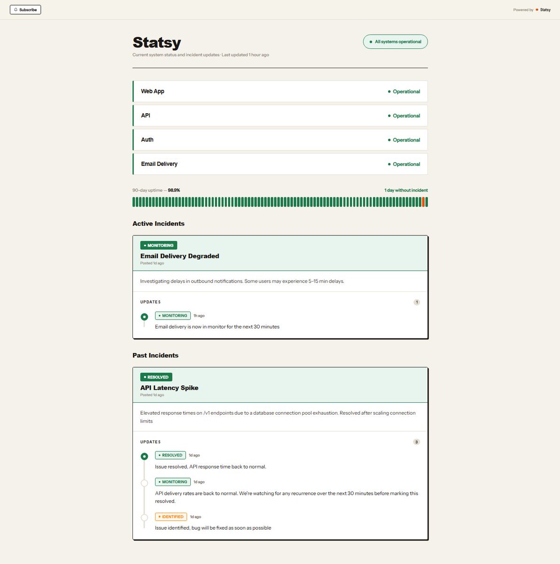Click the Past Incidents heading
This screenshot has height=564, width=560.
click(156, 355)
